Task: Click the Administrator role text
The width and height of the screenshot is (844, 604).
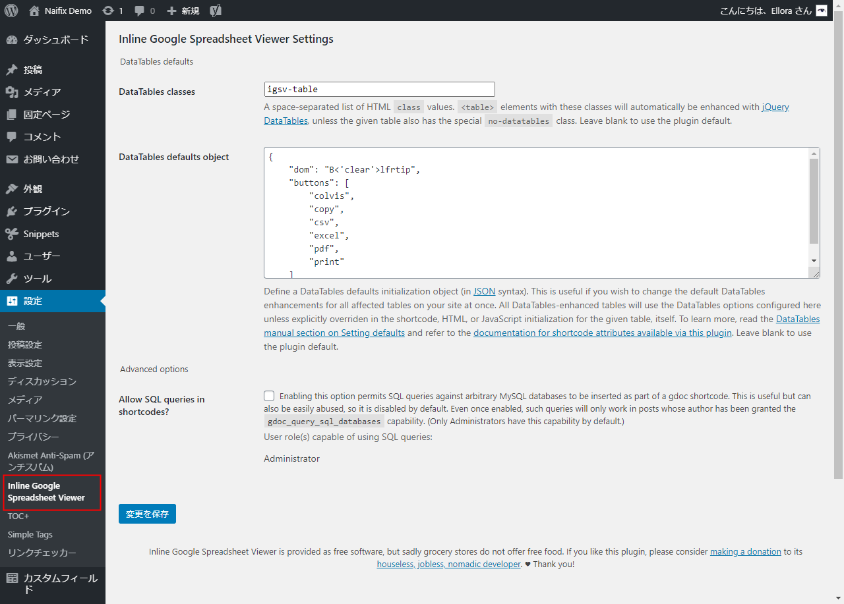Action: pos(291,458)
